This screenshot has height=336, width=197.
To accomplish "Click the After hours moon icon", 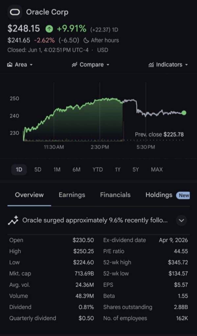I will 86,40.
